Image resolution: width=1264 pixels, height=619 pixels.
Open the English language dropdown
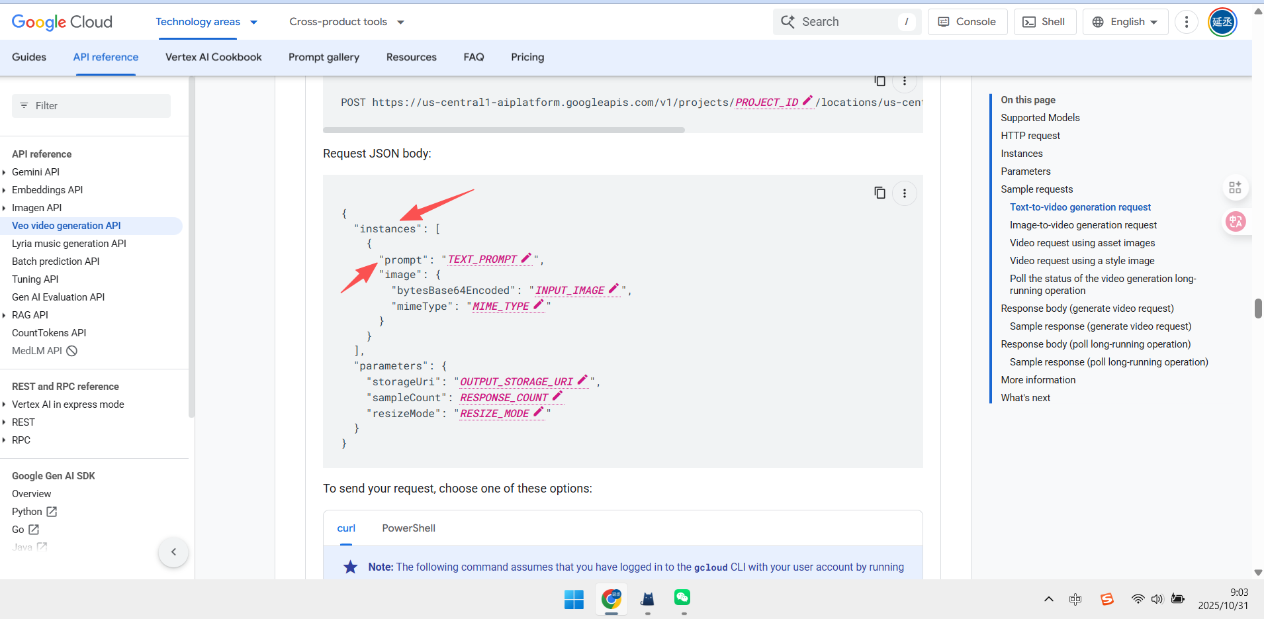(x=1125, y=22)
